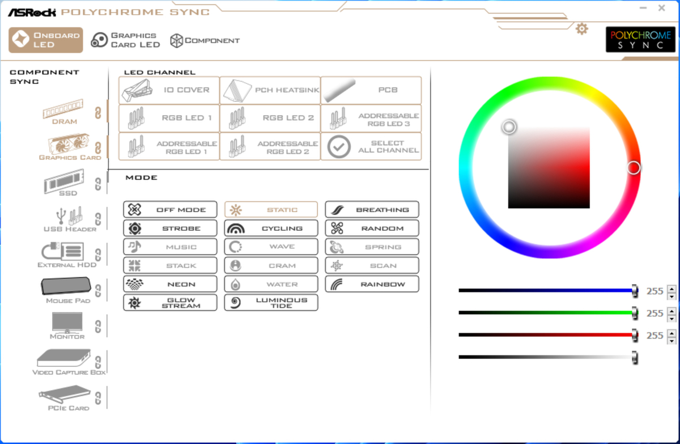The height and width of the screenshot is (444, 680).
Task: Click on the green channel slider
Action: (548, 312)
